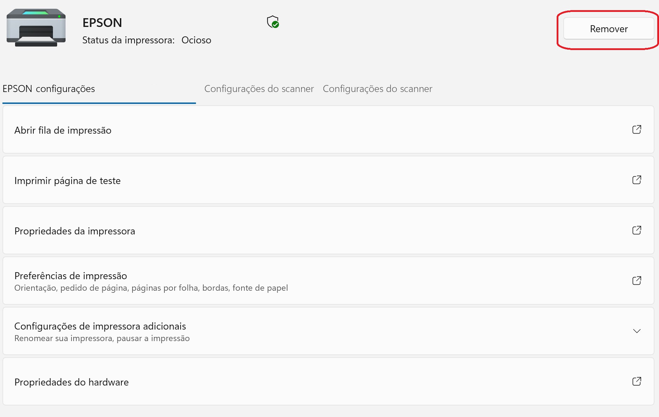This screenshot has width=659, height=417.
Task: Open external link icon for Abrir fila de impressão
Action: click(x=637, y=129)
